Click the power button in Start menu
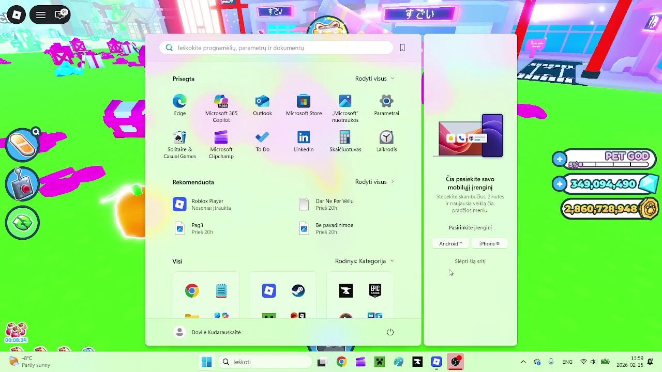The width and height of the screenshot is (662, 372). click(x=390, y=332)
